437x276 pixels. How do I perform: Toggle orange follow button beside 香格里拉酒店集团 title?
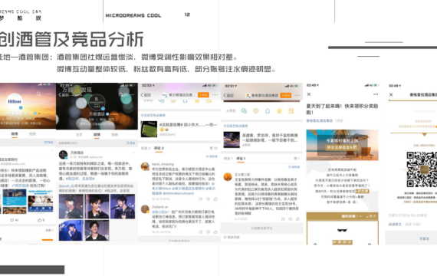point(286,95)
